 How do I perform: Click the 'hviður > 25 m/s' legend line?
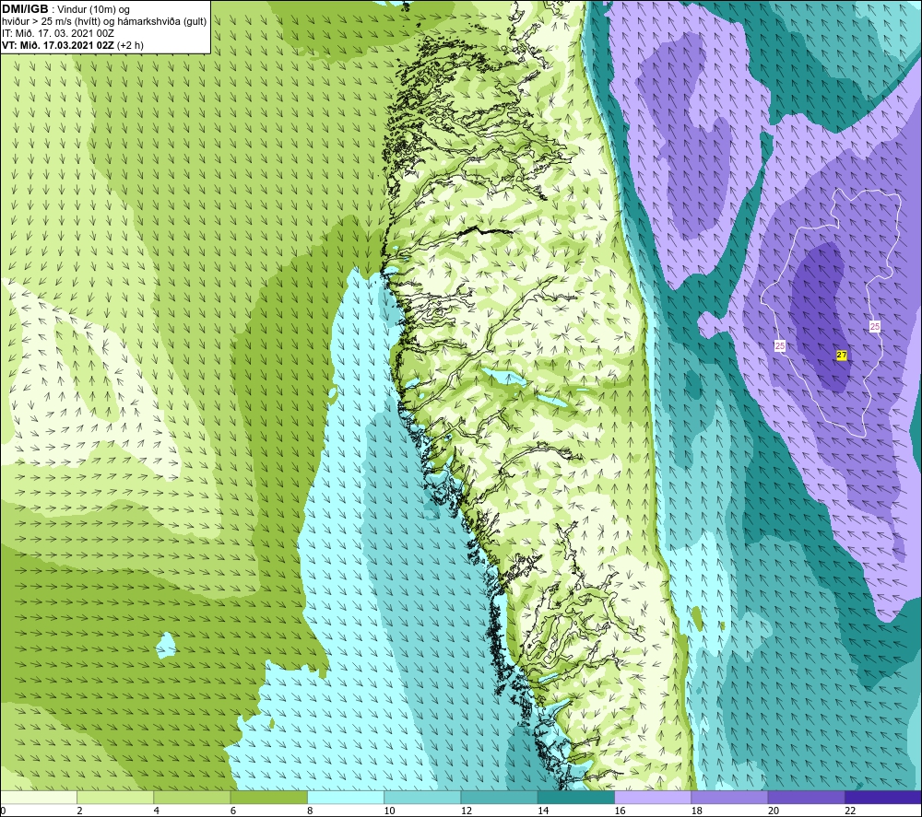click(104, 22)
